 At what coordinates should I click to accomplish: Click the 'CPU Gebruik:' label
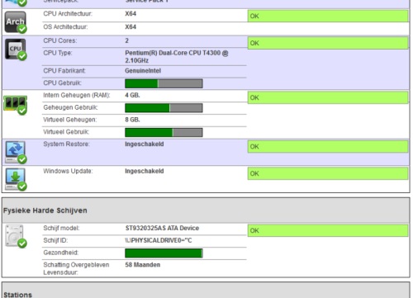click(63, 83)
